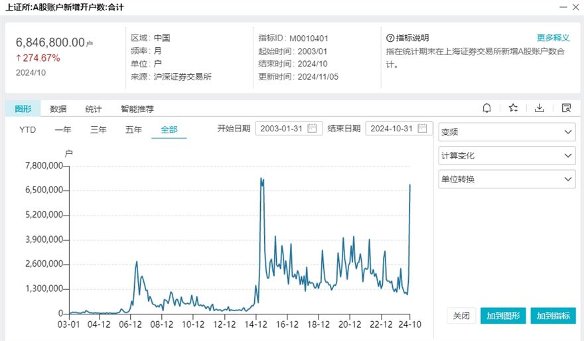Expand the 单位转换 dropdown
Viewport: 584px width, 341px height.
tap(506, 179)
